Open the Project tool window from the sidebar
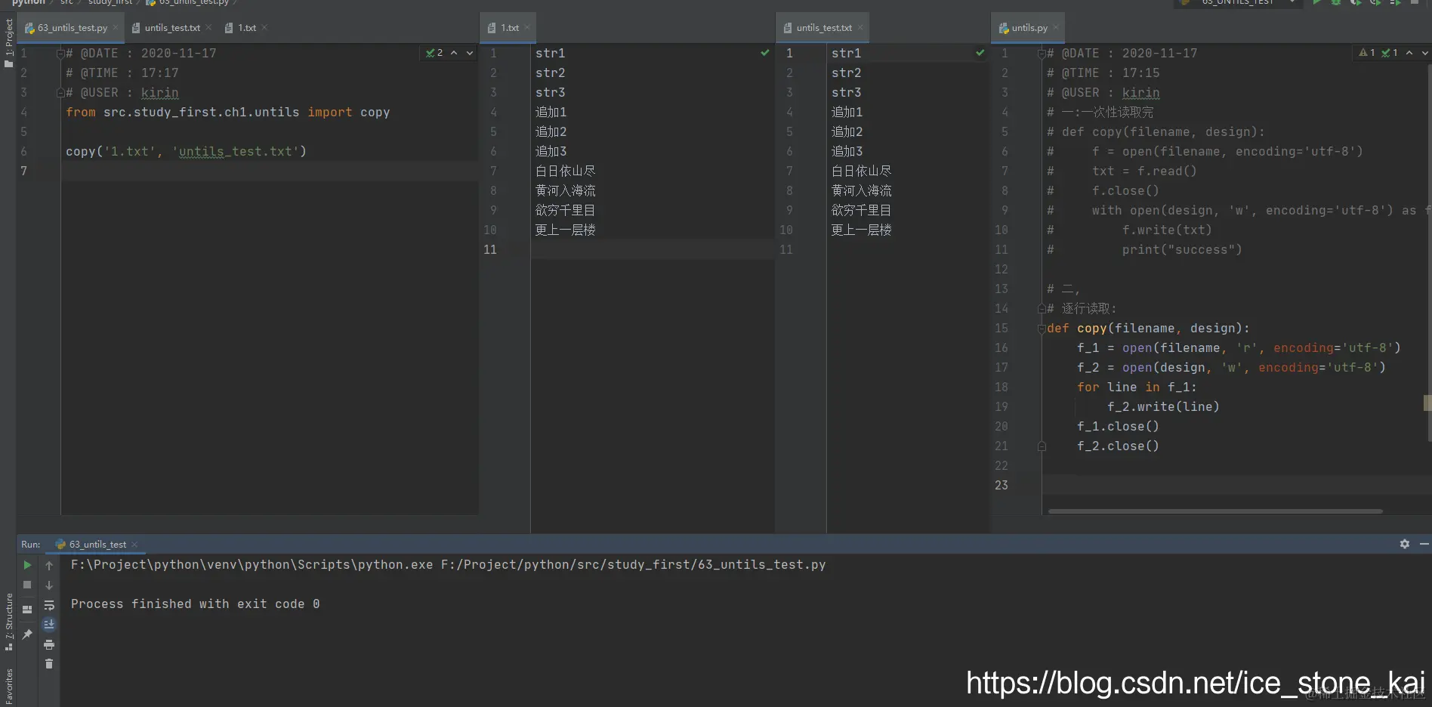Image resolution: width=1432 pixels, height=707 pixels. click(x=9, y=42)
